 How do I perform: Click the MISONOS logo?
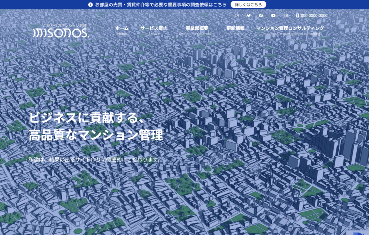[x=61, y=32]
